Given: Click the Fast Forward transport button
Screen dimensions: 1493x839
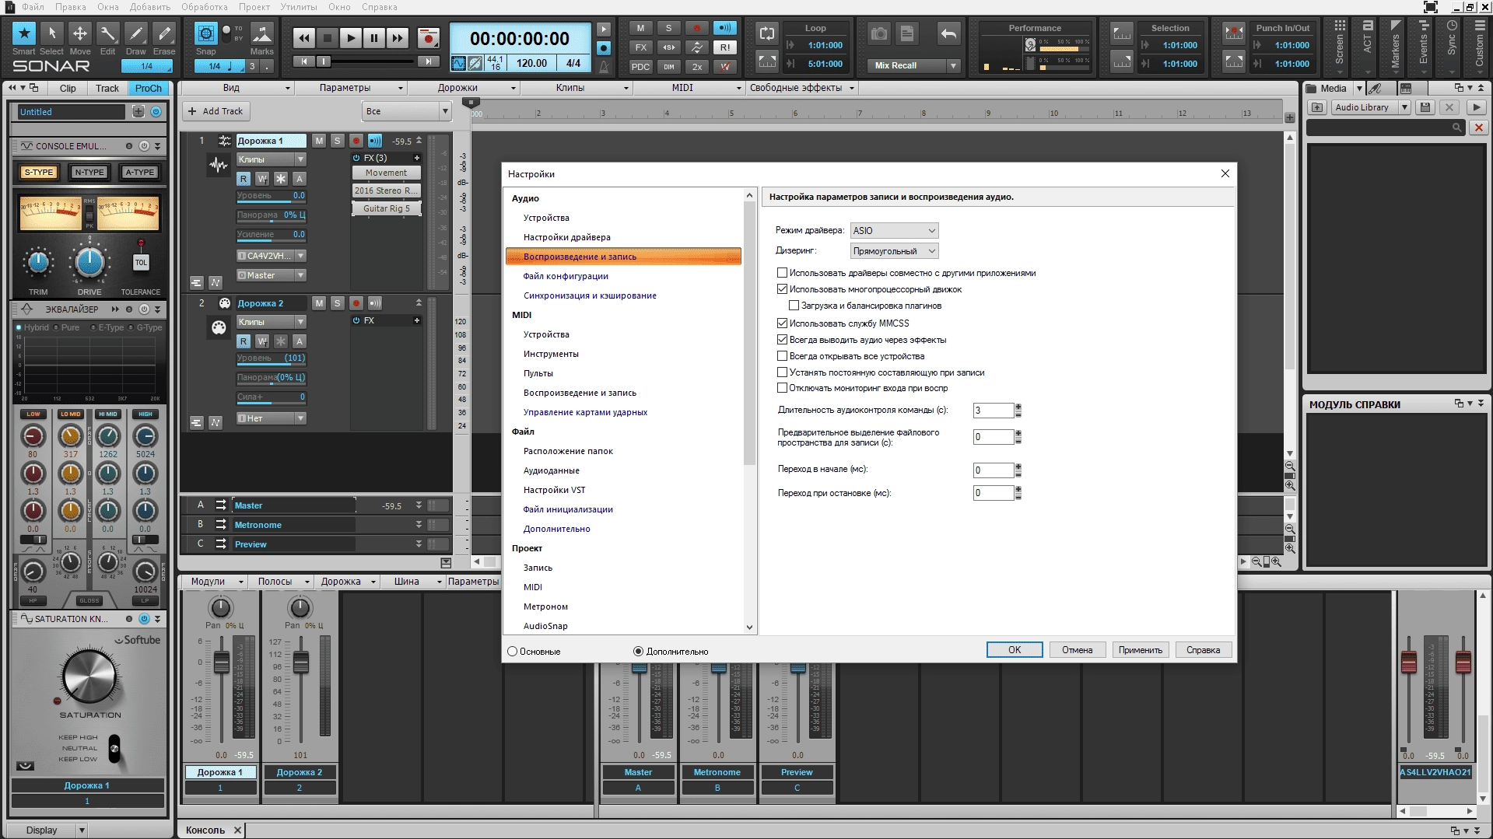Looking at the screenshot, I should point(398,37).
